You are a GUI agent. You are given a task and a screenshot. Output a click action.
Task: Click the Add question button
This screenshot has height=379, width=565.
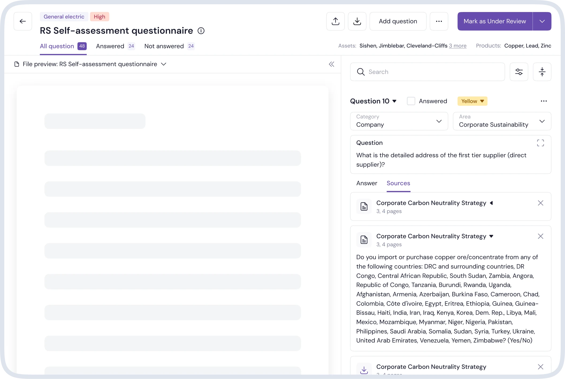398,21
